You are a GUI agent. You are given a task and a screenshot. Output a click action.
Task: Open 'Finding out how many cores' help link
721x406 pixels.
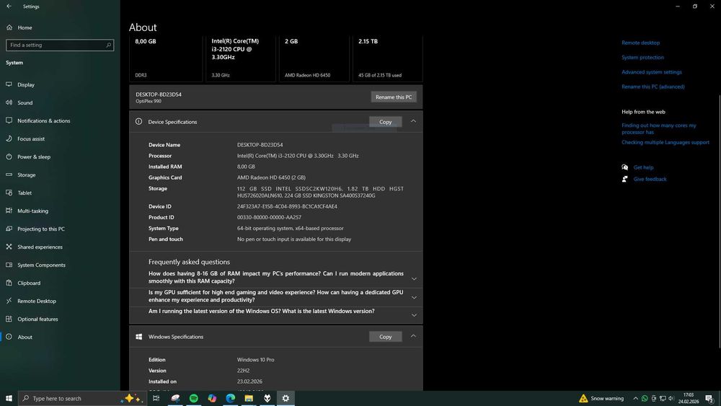point(659,129)
